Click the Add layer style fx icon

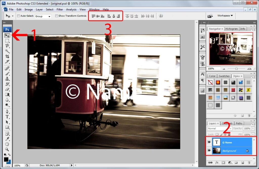217,162
